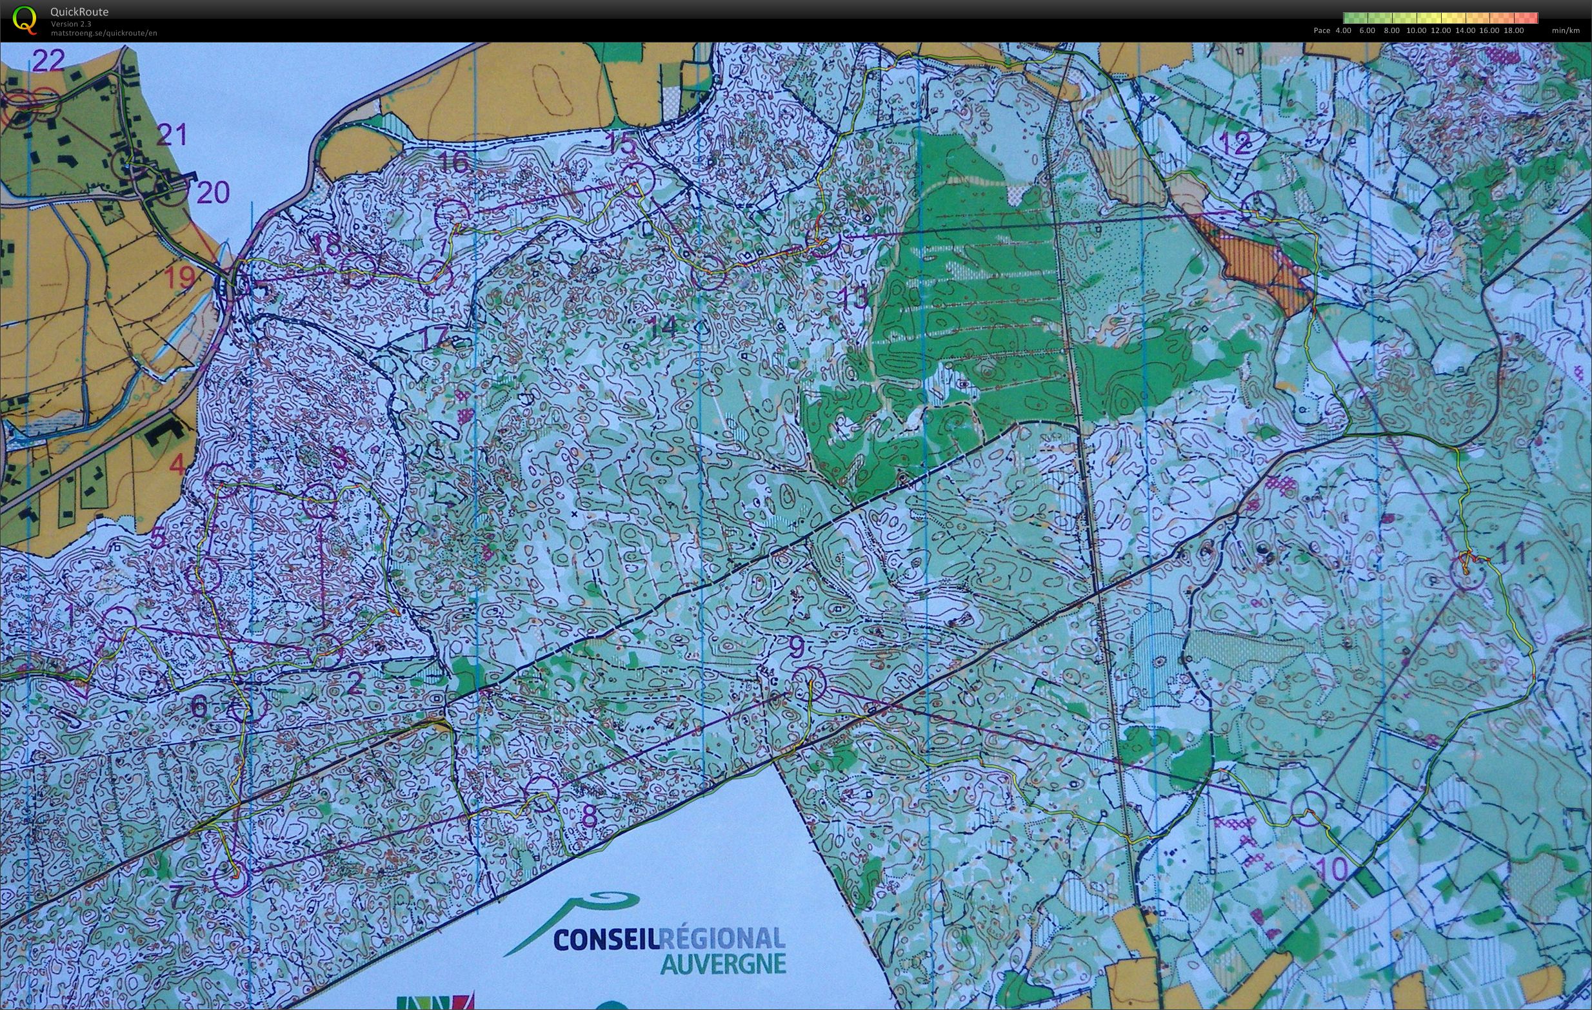
Task: Click the Conseil Régional Auvergne logo
Action: point(644,933)
